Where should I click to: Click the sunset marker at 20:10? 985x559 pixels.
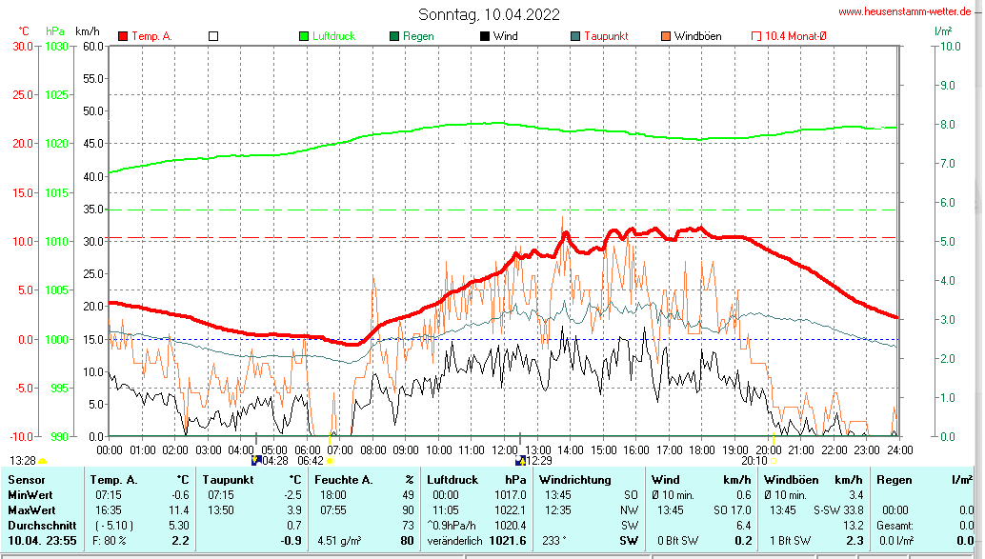point(773,461)
